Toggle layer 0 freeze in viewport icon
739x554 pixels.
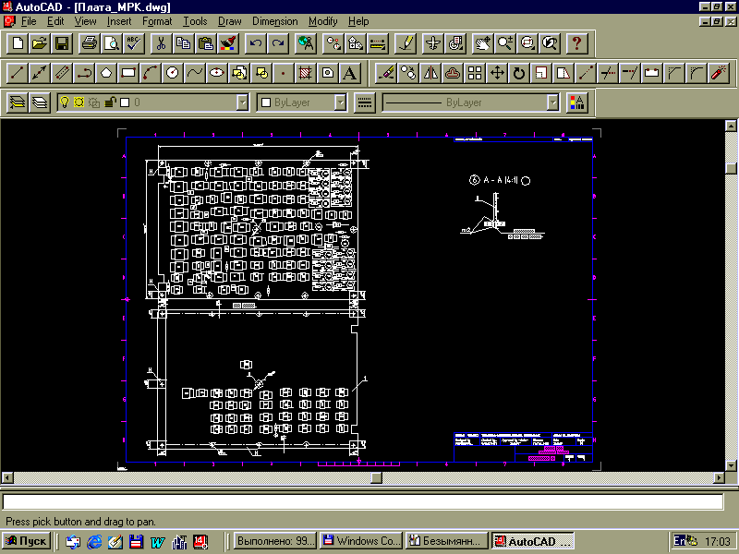(x=94, y=102)
